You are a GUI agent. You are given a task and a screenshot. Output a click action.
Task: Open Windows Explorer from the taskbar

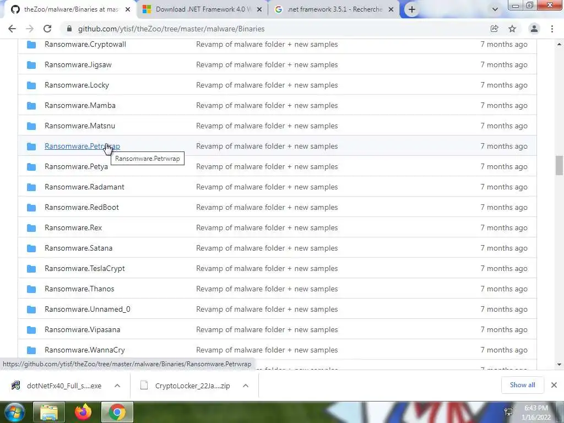click(x=49, y=412)
